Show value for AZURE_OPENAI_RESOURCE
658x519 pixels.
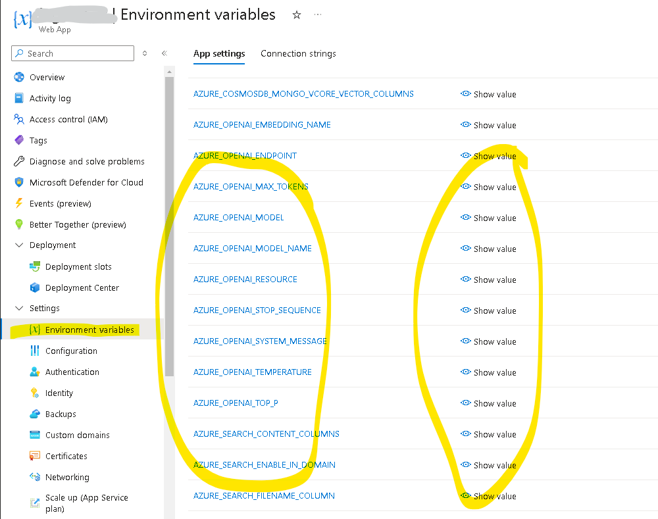(488, 280)
